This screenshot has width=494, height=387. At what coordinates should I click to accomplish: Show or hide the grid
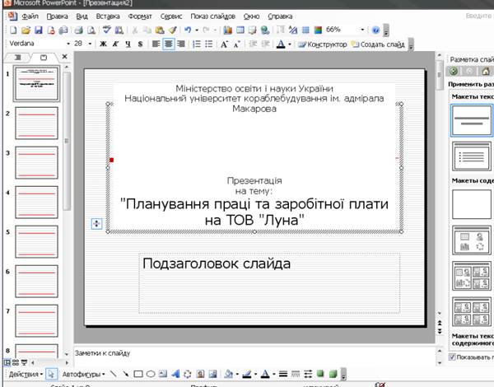click(305, 30)
